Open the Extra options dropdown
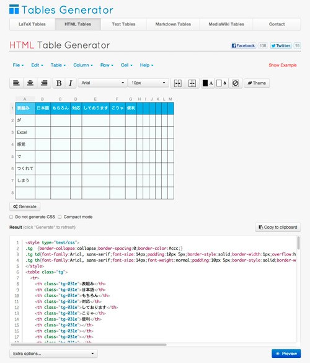The image size is (310, 363). (x=53, y=354)
